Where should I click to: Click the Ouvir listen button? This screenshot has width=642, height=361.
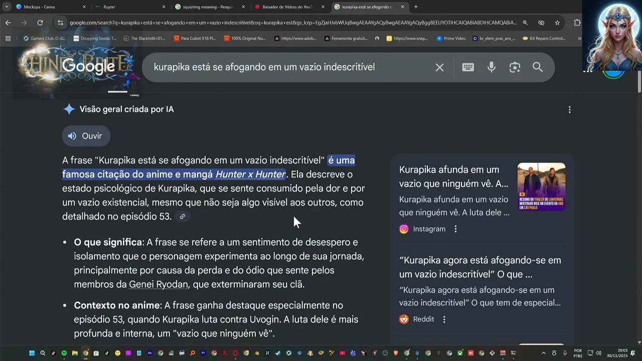tap(86, 136)
